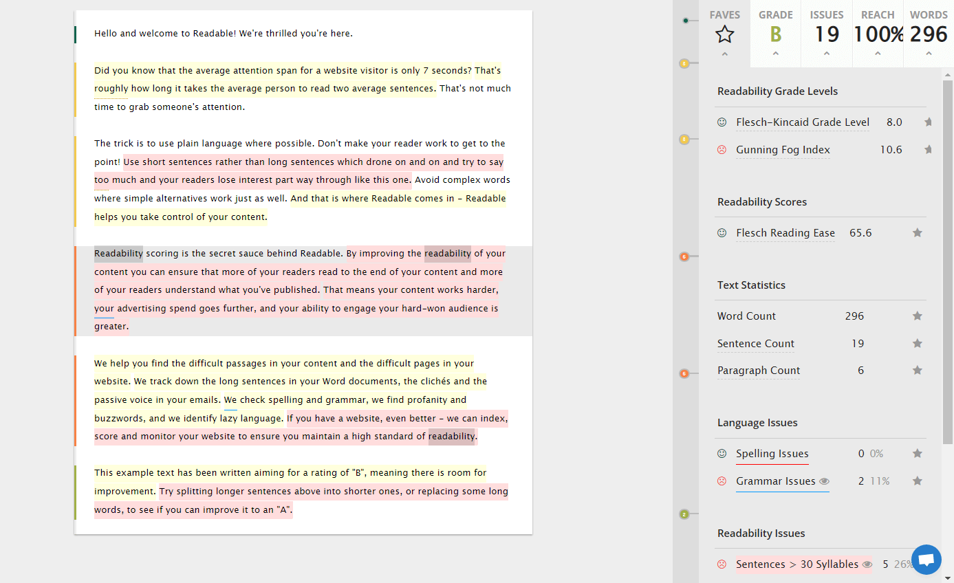The height and width of the screenshot is (583, 954).
Task: Click the orange marker for the Readability paragraph
Action: coord(684,256)
